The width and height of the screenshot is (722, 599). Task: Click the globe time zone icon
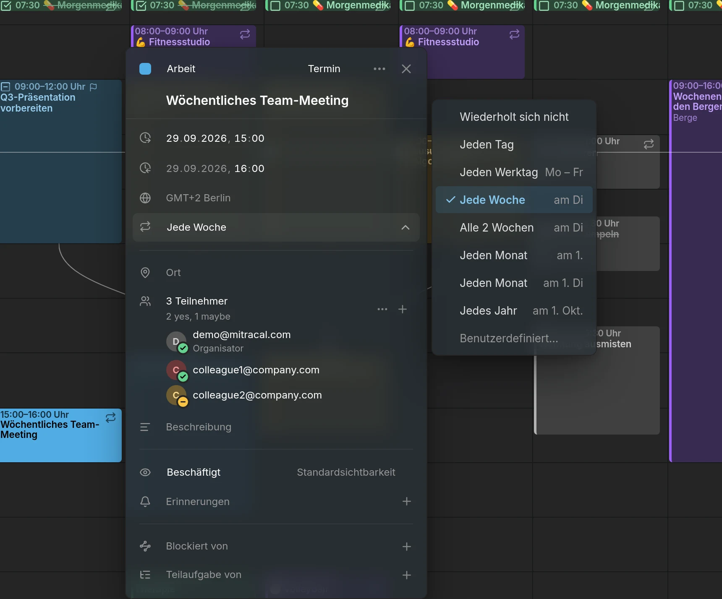(x=145, y=198)
